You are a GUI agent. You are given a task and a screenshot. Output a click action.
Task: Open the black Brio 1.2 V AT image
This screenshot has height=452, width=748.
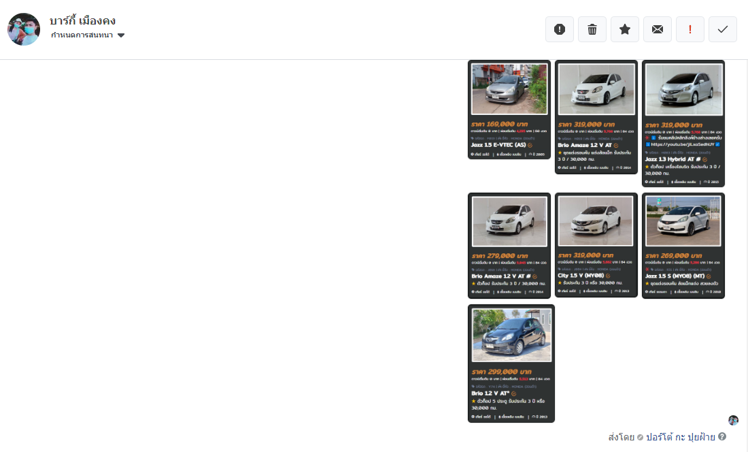[x=511, y=364]
